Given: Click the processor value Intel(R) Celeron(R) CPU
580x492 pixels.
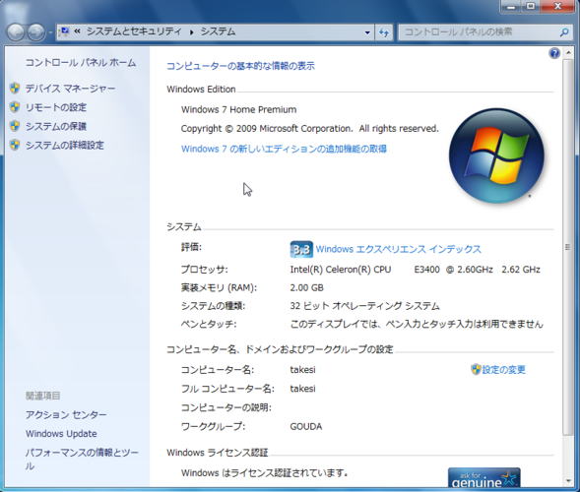Looking at the screenshot, I should 341,270.
